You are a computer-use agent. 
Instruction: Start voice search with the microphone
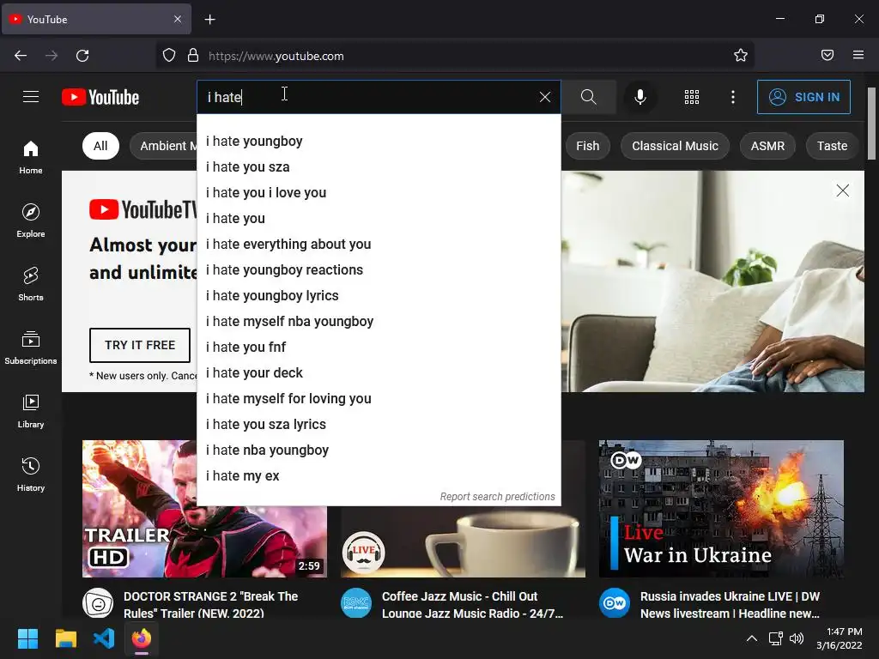640,97
